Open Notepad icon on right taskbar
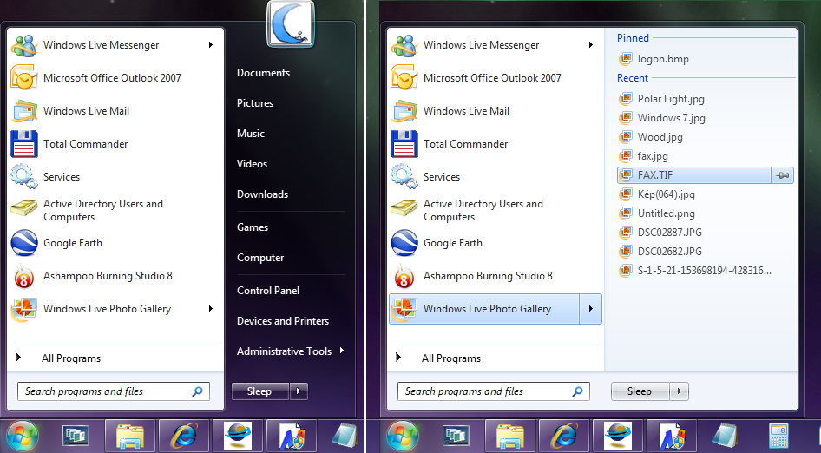Image resolution: width=821 pixels, height=453 pixels. 726,437
